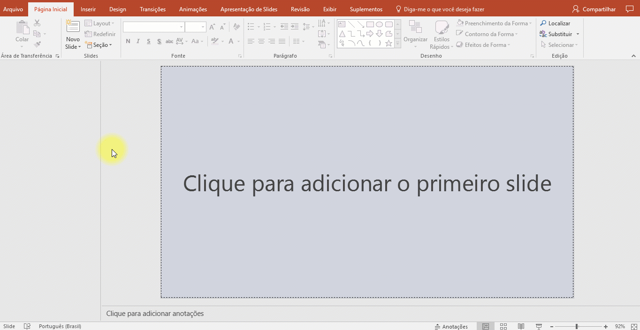
Task: Click the scissors Cut icon
Action: click(37, 23)
